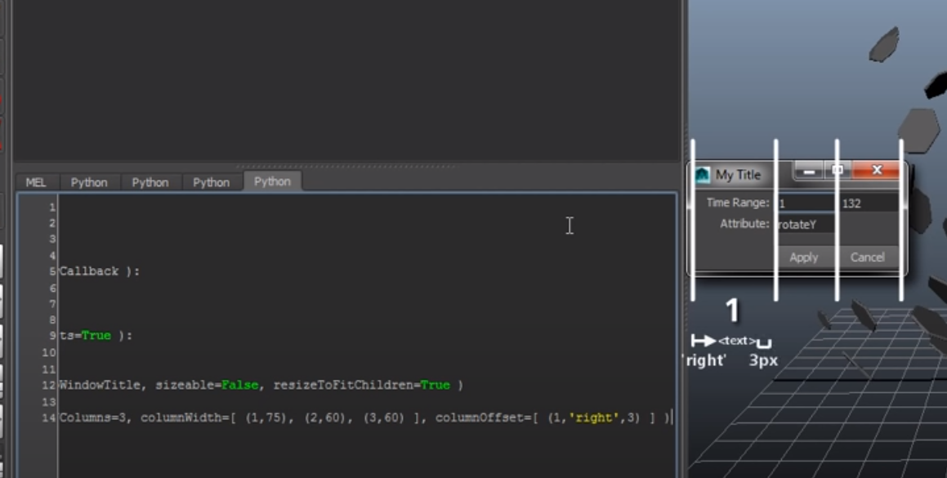
Task: Maximize the My Title window
Action: 838,169
